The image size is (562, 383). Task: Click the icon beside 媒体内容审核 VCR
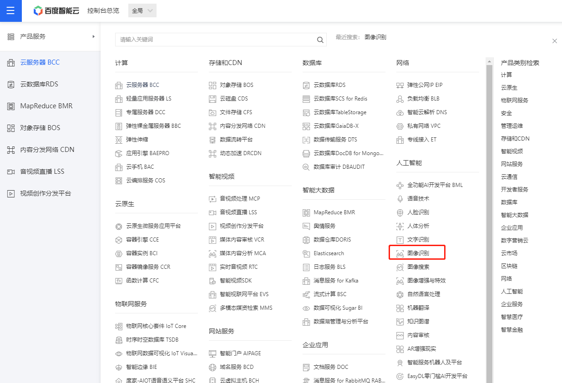(x=213, y=240)
